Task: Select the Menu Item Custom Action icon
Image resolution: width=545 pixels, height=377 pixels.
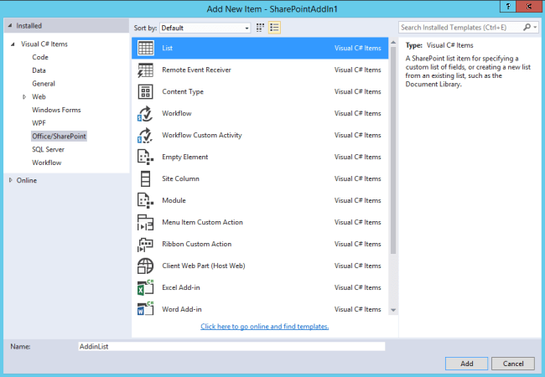Action: tap(145, 223)
